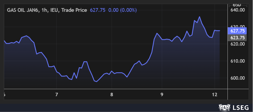Click date label 8 on time axis
Screen dimensions: 253x112
[x=112, y=95]
